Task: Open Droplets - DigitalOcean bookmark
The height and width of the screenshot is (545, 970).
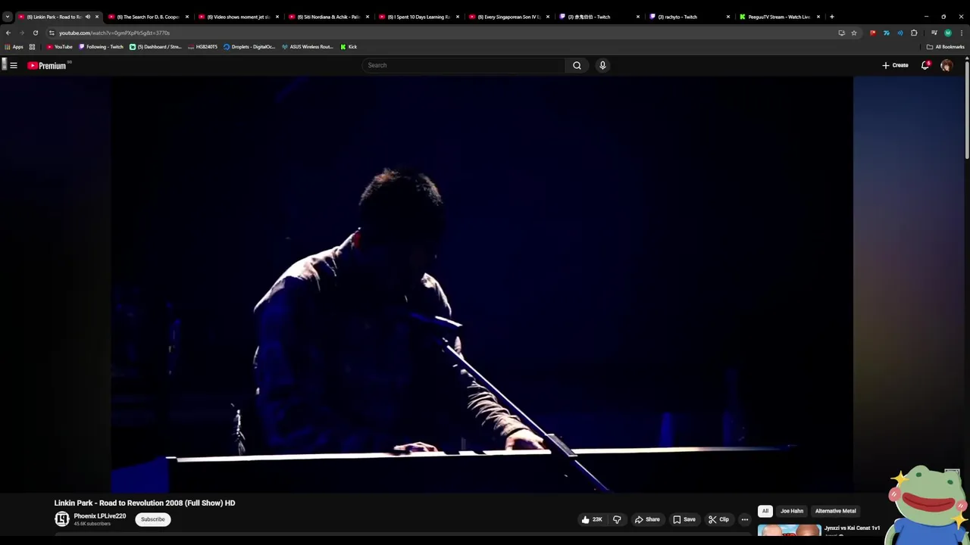Action: [249, 47]
